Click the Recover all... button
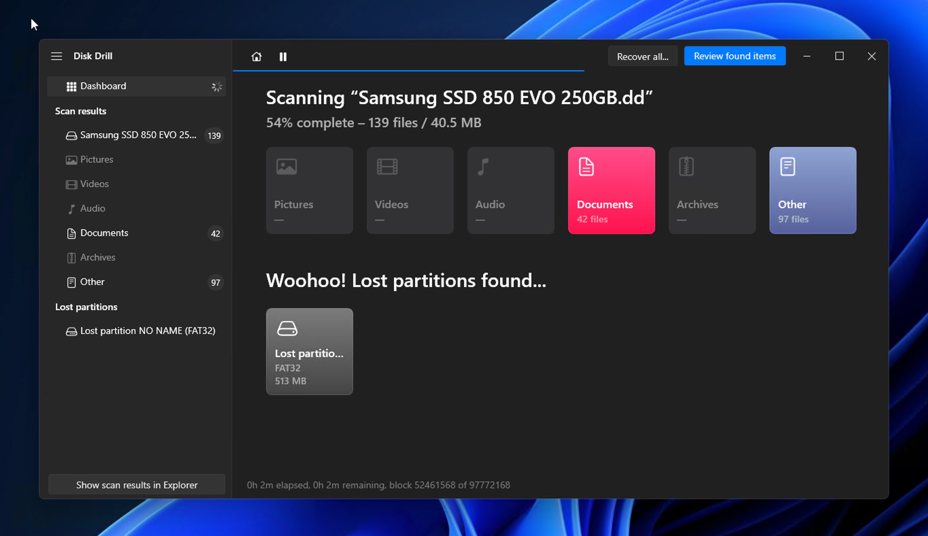The width and height of the screenshot is (928, 536). click(642, 56)
